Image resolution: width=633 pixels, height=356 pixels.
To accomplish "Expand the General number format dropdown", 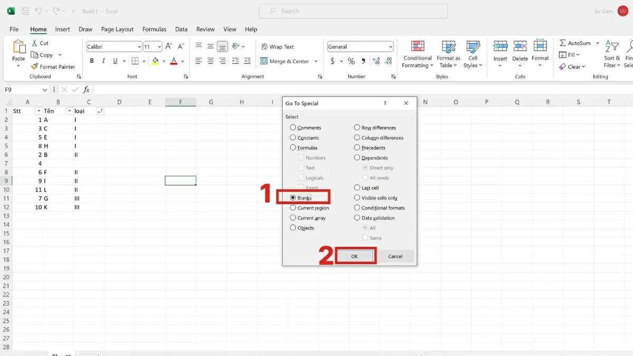I will coord(390,47).
